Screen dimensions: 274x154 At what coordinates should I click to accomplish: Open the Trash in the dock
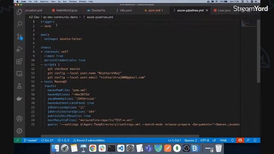click(x=218, y=148)
